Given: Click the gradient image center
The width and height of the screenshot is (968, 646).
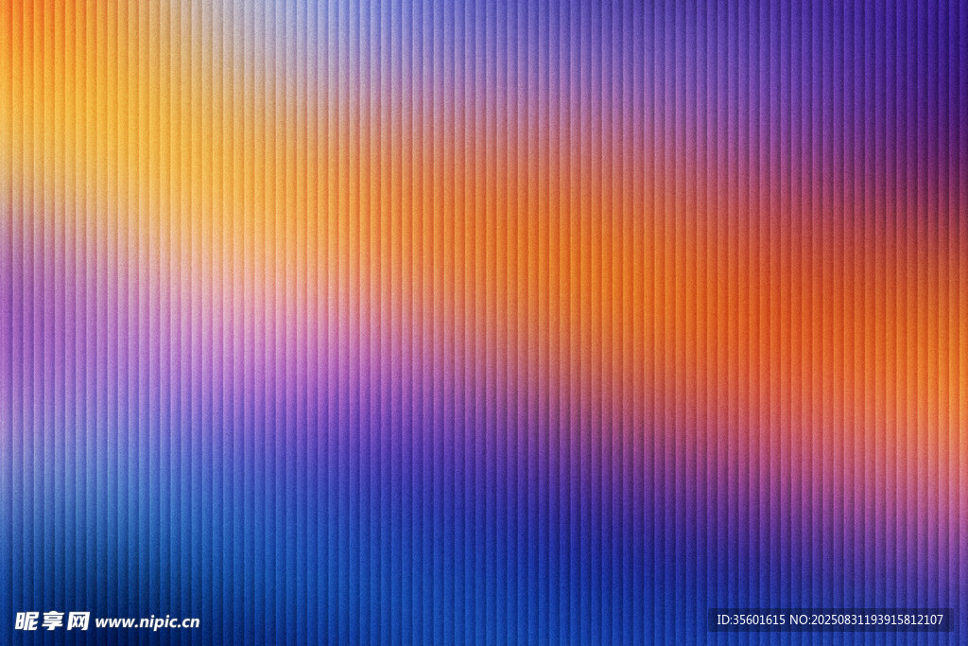Looking at the screenshot, I should pyautogui.click(x=484, y=323).
